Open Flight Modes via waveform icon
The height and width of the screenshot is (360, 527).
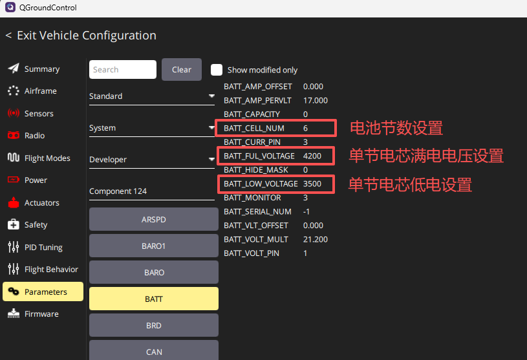pos(13,158)
